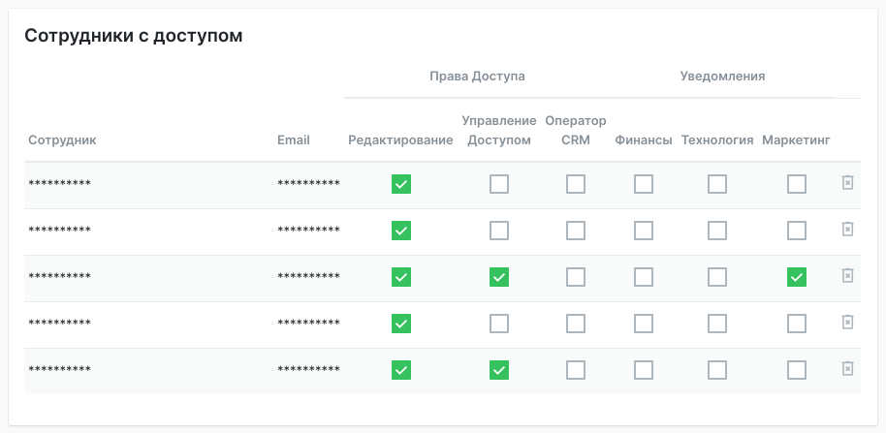
Task: Enable Управление Доступом in second employee row
Action: pyautogui.click(x=499, y=231)
